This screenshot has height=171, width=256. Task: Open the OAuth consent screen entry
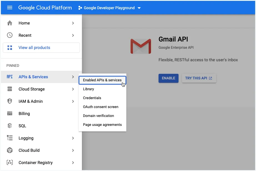101,107
